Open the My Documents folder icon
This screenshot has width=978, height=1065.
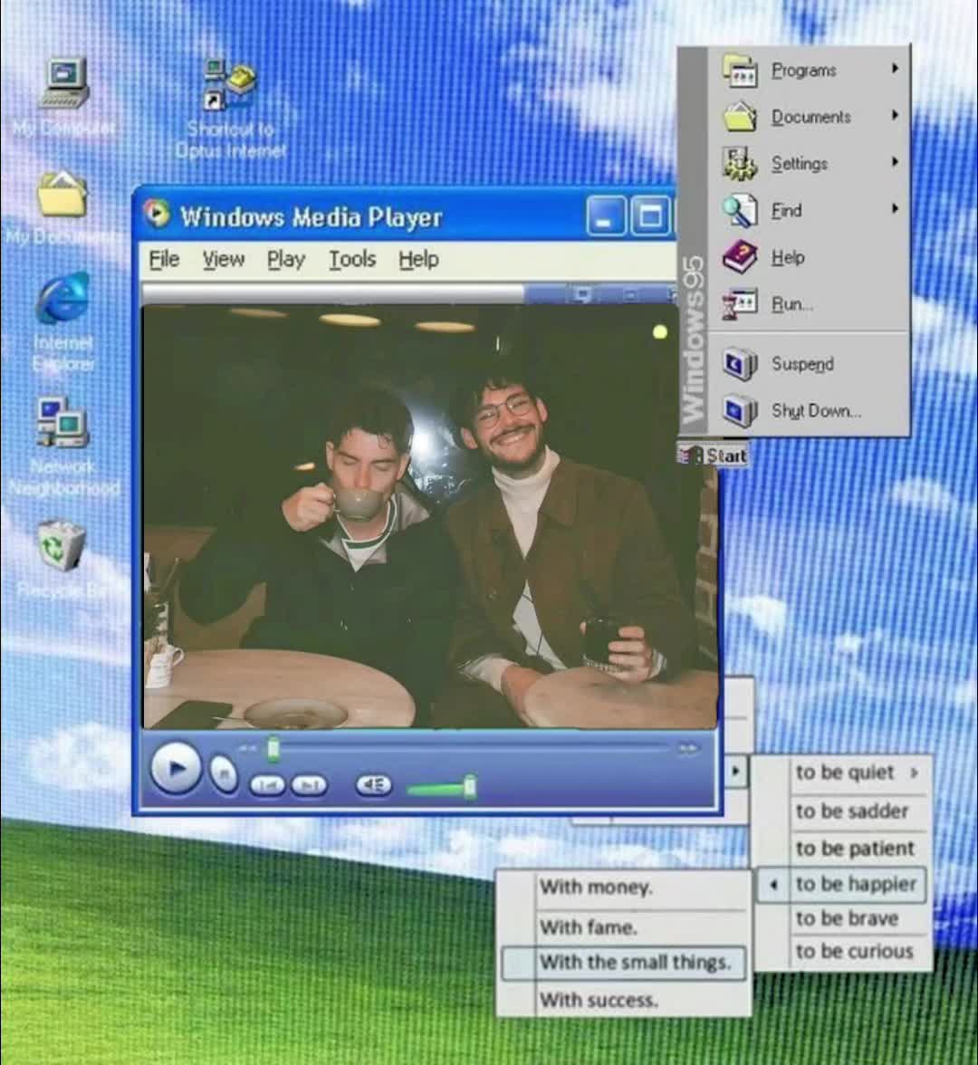click(x=62, y=194)
